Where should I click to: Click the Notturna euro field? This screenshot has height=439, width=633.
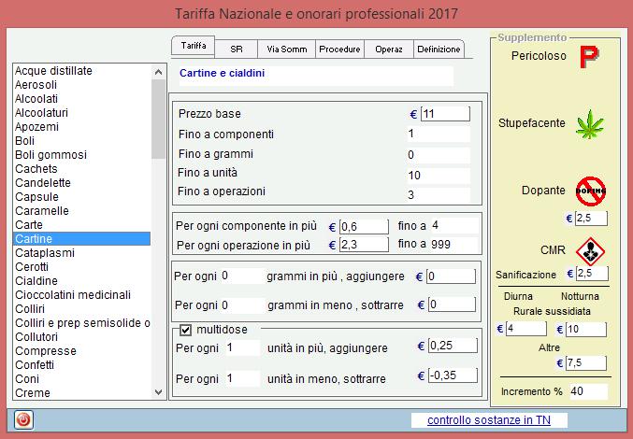[x=586, y=330]
